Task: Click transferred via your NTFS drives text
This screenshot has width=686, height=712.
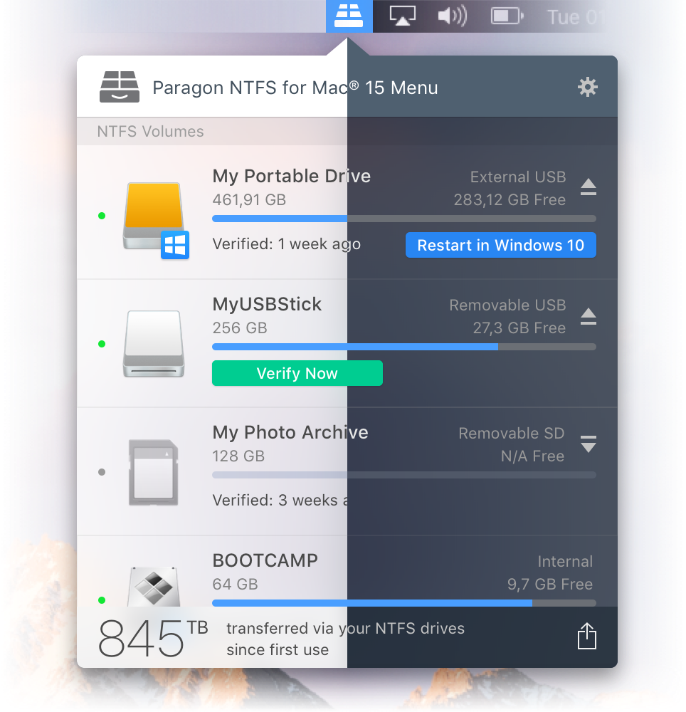Action: tap(345, 629)
